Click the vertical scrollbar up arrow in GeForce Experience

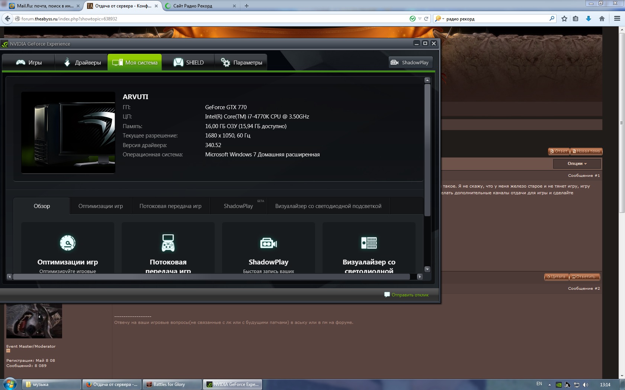point(427,80)
